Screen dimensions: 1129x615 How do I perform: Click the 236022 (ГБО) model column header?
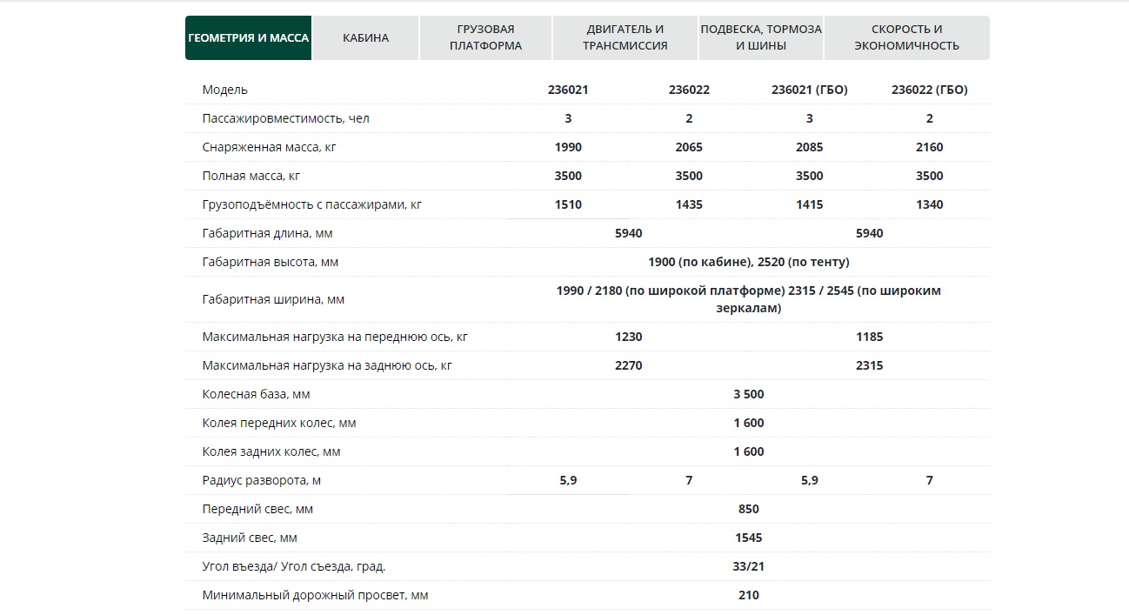(929, 90)
